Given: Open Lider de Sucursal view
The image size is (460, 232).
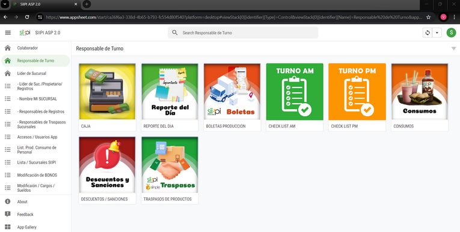Looking at the screenshot, I should (x=35, y=73).
